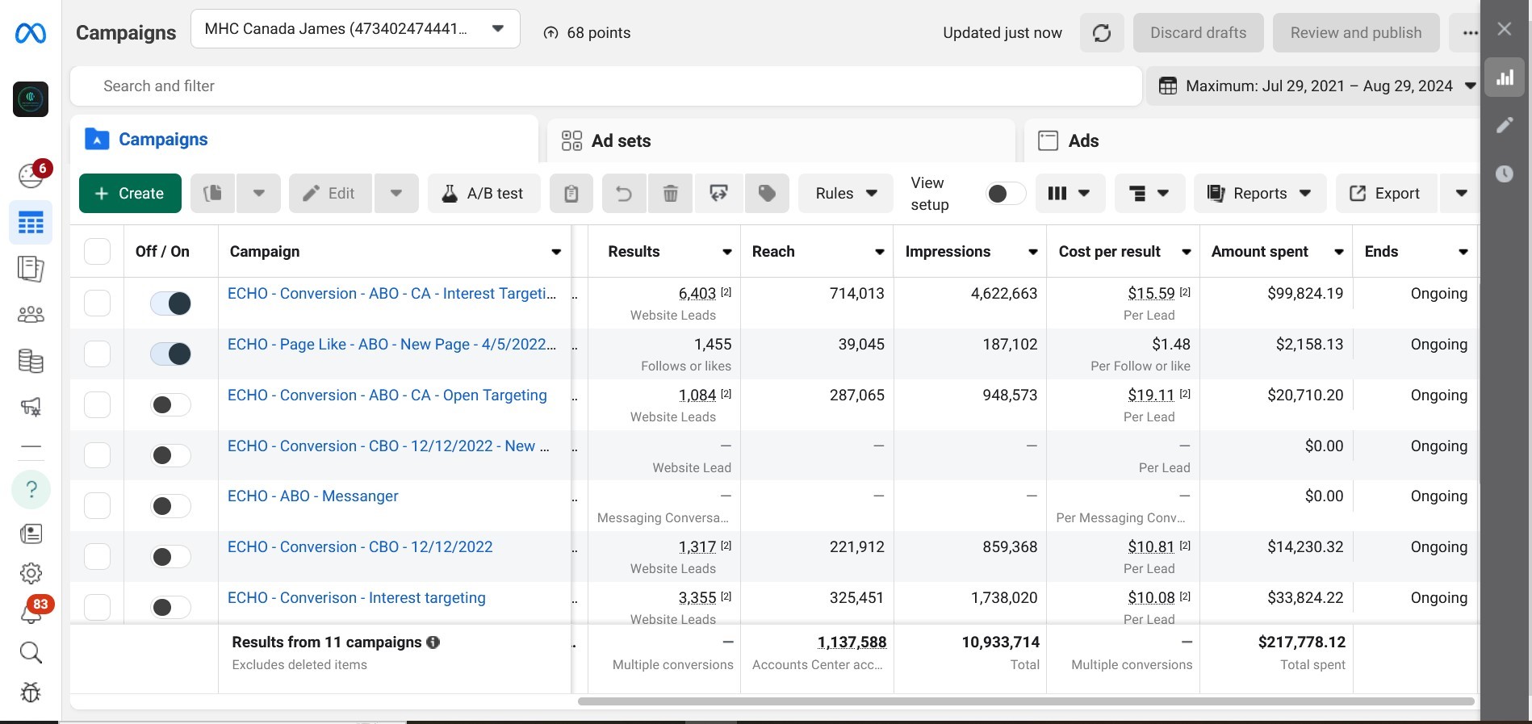This screenshot has width=1532, height=724.
Task: Open ECHO - Conversion - CBO - 12/12/2022 link
Action: 360,547
